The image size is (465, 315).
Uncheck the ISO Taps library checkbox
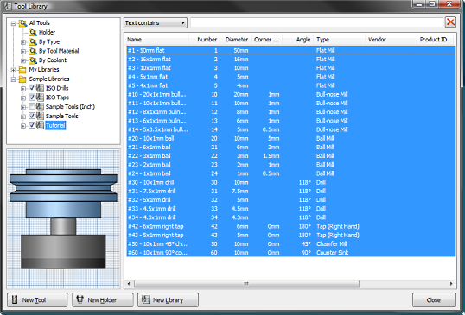(x=32, y=98)
